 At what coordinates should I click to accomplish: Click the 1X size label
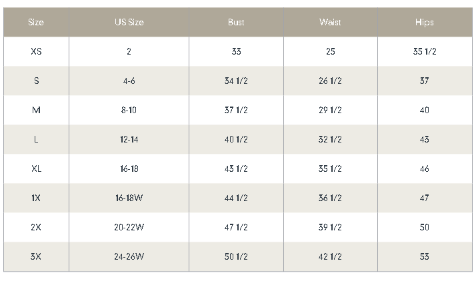pyautogui.click(x=36, y=198)
